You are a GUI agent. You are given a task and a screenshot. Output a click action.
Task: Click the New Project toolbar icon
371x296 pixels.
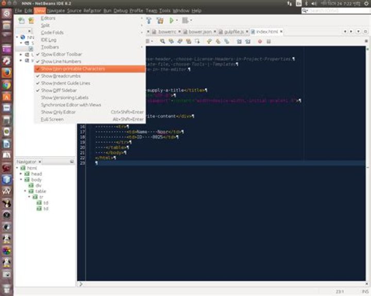31,21
